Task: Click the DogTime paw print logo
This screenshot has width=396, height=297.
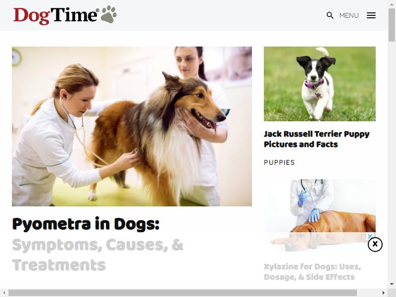Action: pos(109,14)
